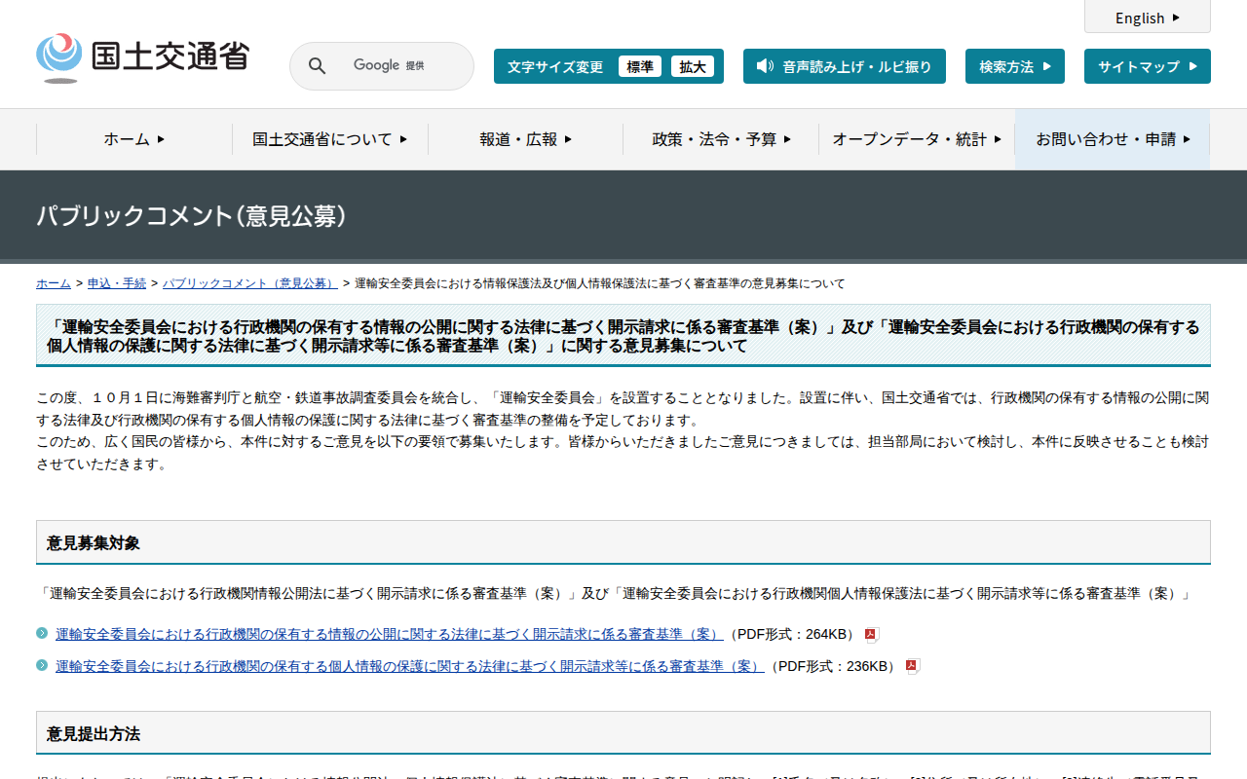Expand the オープンデータ・統計 menu

click(x=917, y=139)
